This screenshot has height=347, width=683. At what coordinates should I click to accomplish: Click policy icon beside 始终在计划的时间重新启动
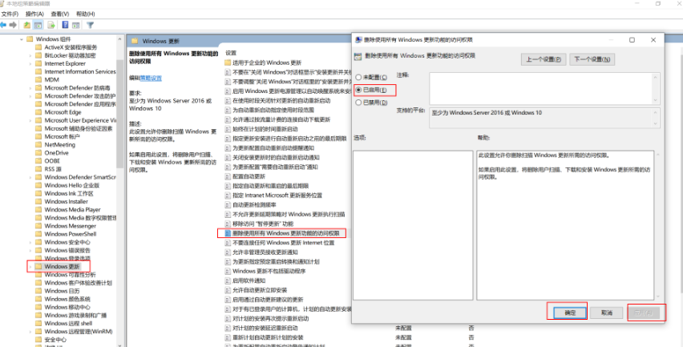pos(228,129)
